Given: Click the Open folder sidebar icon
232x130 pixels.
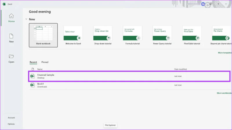Looking at the screenshot, I should [11, 56].
